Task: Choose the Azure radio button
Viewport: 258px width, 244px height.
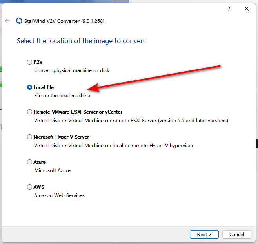Action: coord(29,162)
